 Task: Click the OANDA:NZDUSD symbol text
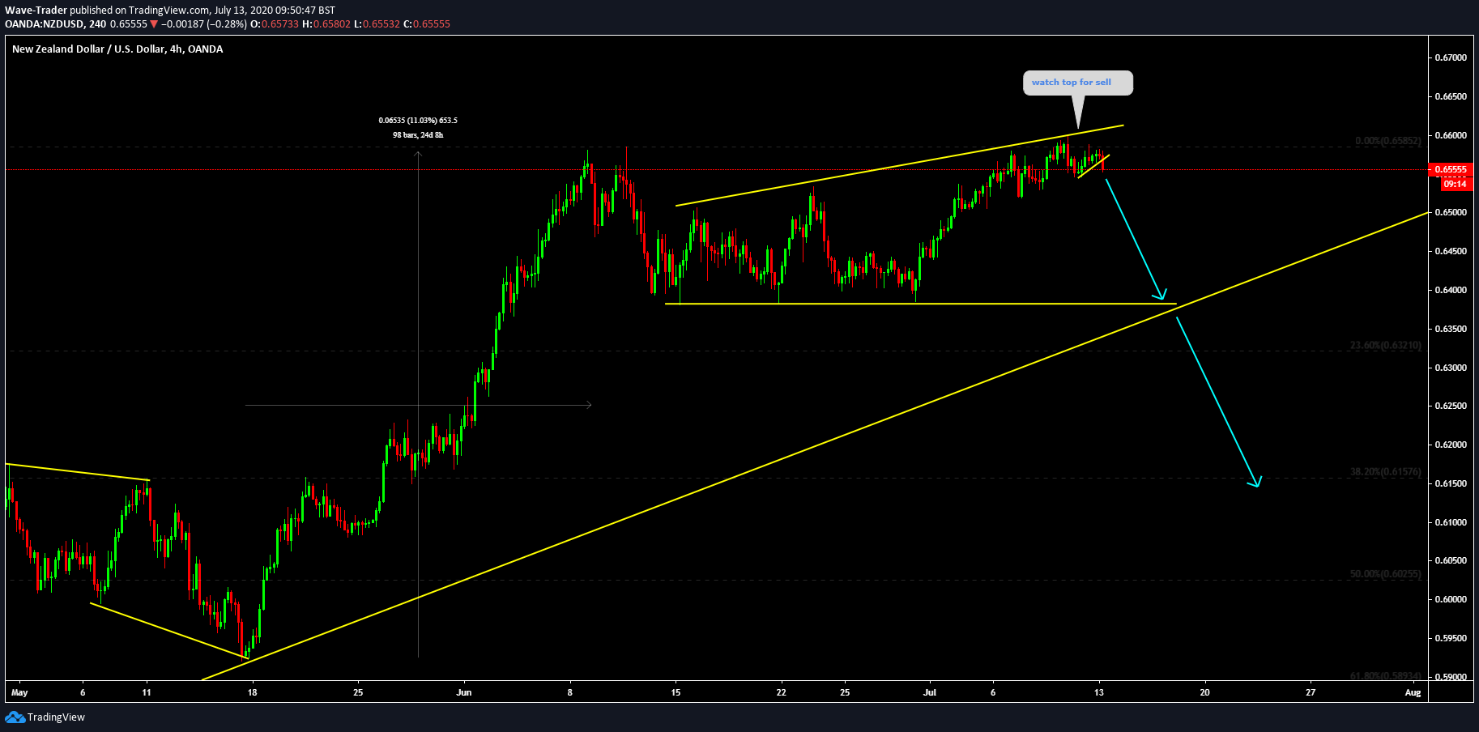(x=45, y=24)
